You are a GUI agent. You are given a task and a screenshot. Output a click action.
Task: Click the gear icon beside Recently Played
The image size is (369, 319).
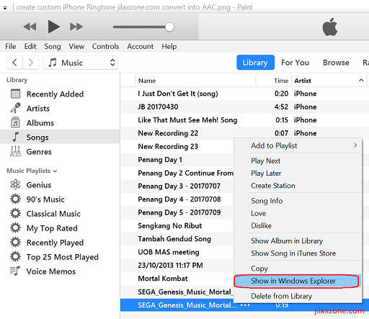click(16, 242)
